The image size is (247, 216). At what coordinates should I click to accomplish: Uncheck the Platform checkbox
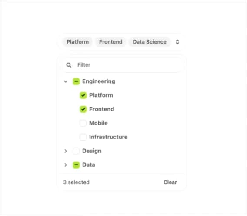[x=83, y=95]
